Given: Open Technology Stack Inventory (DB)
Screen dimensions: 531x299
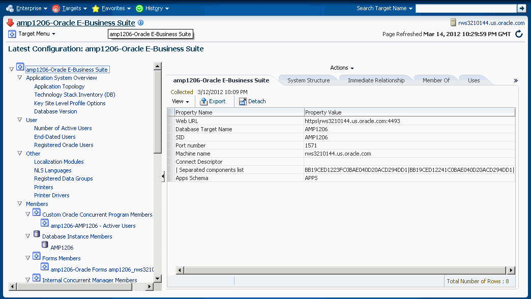Looking at the screenshot, I should pyautogui.click(x=74, y=95).
